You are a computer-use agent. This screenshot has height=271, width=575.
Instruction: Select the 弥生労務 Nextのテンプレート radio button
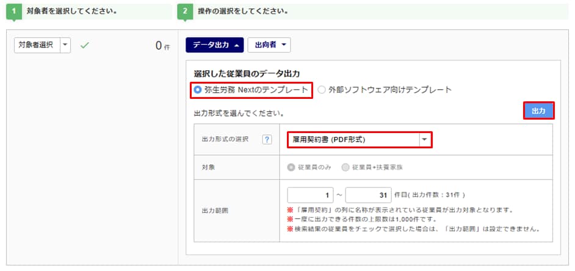pos(198,90)
